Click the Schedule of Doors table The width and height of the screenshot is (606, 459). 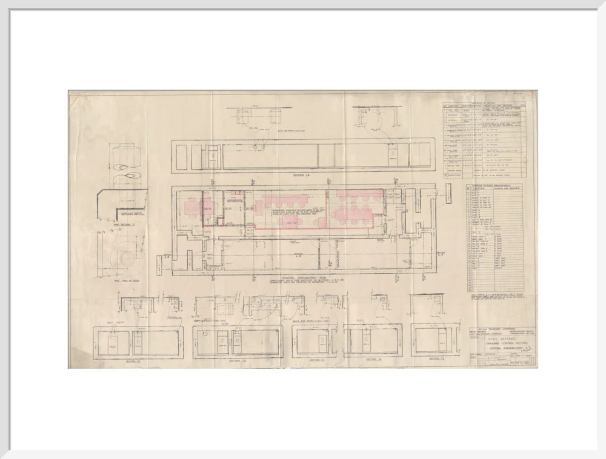(484, 141)
